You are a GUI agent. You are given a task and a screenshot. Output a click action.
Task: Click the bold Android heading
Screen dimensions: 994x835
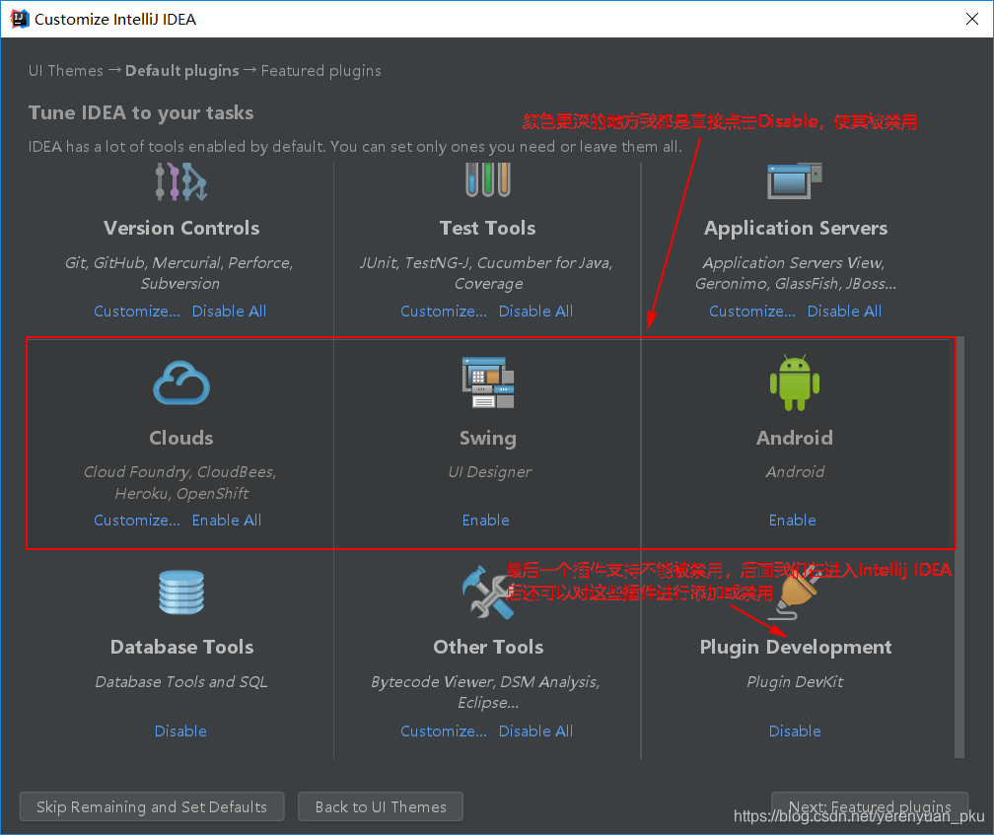[795, 438]
